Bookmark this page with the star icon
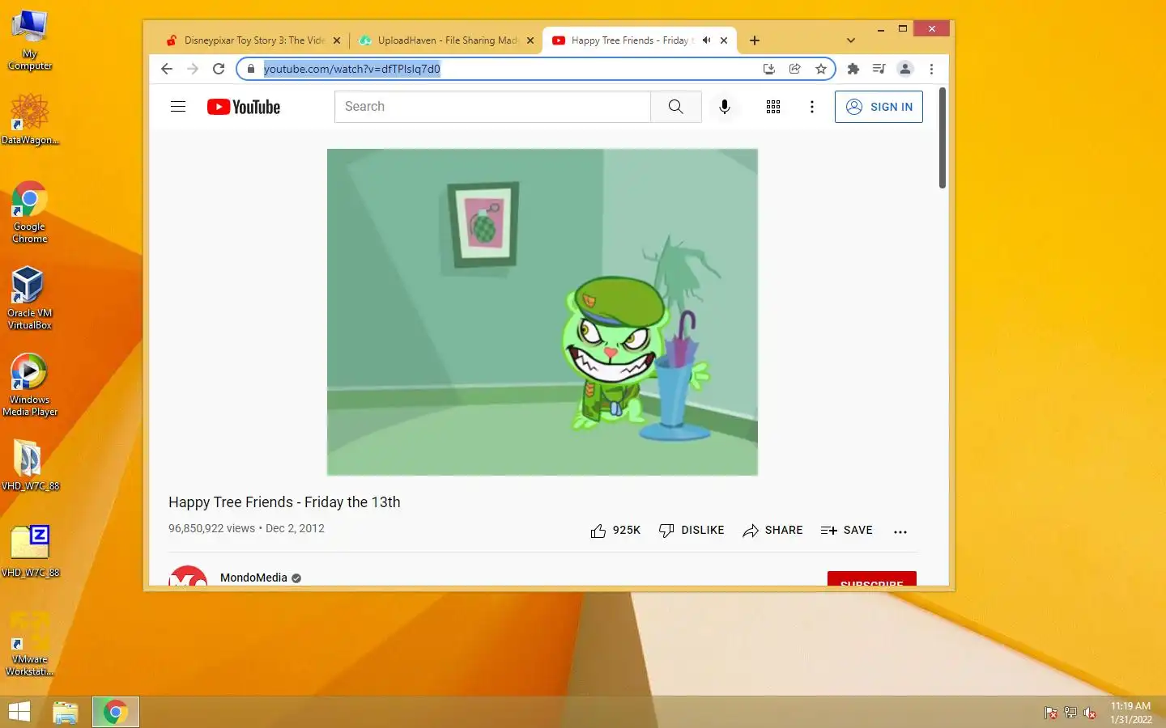The image size is (1166, 728). (x=821, y=69)
